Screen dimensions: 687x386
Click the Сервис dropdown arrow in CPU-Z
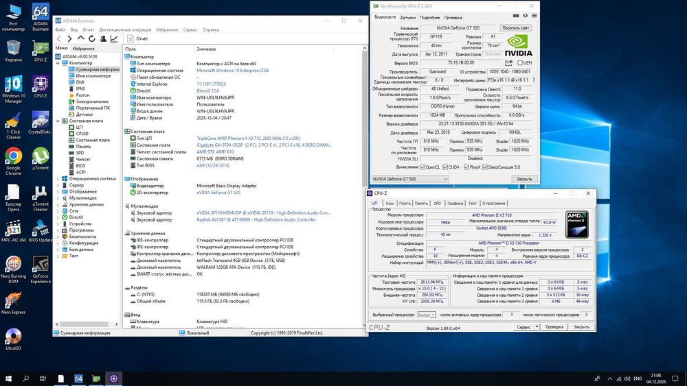(537, 326)
